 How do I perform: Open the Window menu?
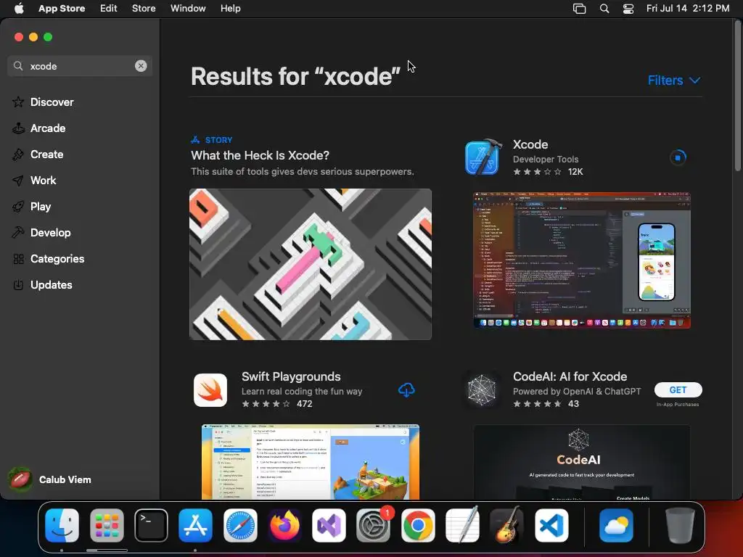pos(188,8)
